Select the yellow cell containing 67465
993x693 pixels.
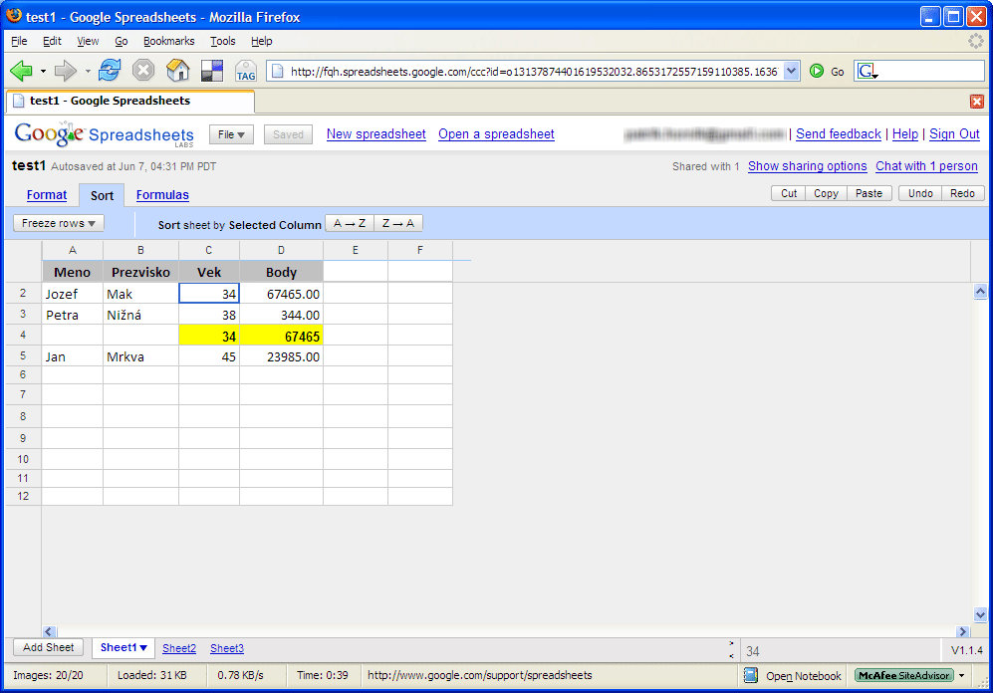point(281,336)
